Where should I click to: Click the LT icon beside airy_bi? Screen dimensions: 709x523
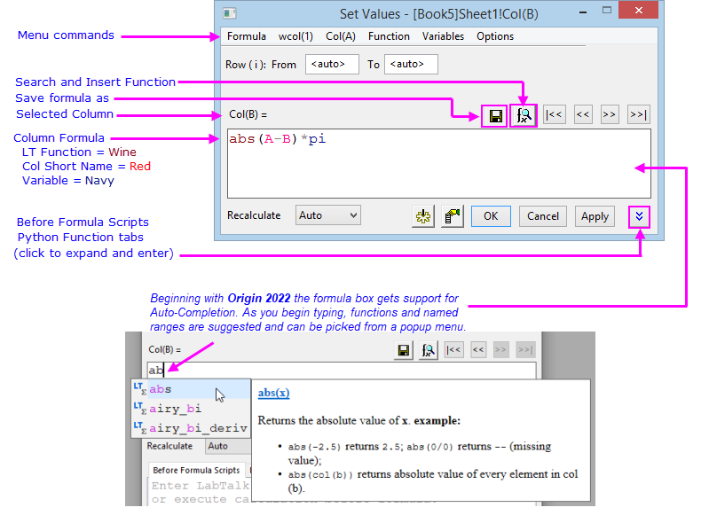tap(139, 408)
